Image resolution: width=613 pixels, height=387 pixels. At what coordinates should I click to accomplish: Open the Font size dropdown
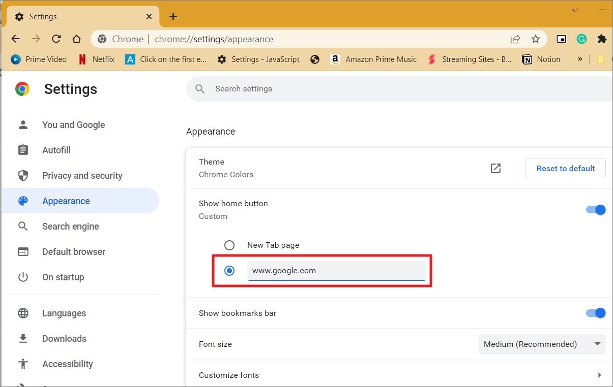542,344
